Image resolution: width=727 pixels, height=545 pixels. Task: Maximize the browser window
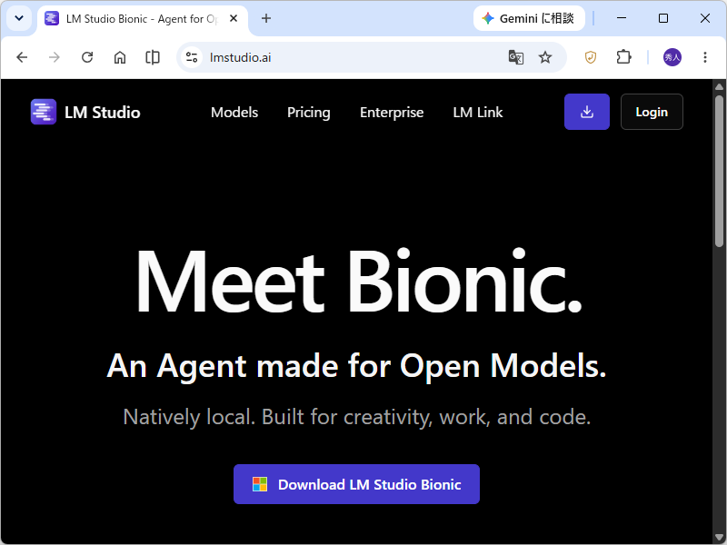coord(663,18)
